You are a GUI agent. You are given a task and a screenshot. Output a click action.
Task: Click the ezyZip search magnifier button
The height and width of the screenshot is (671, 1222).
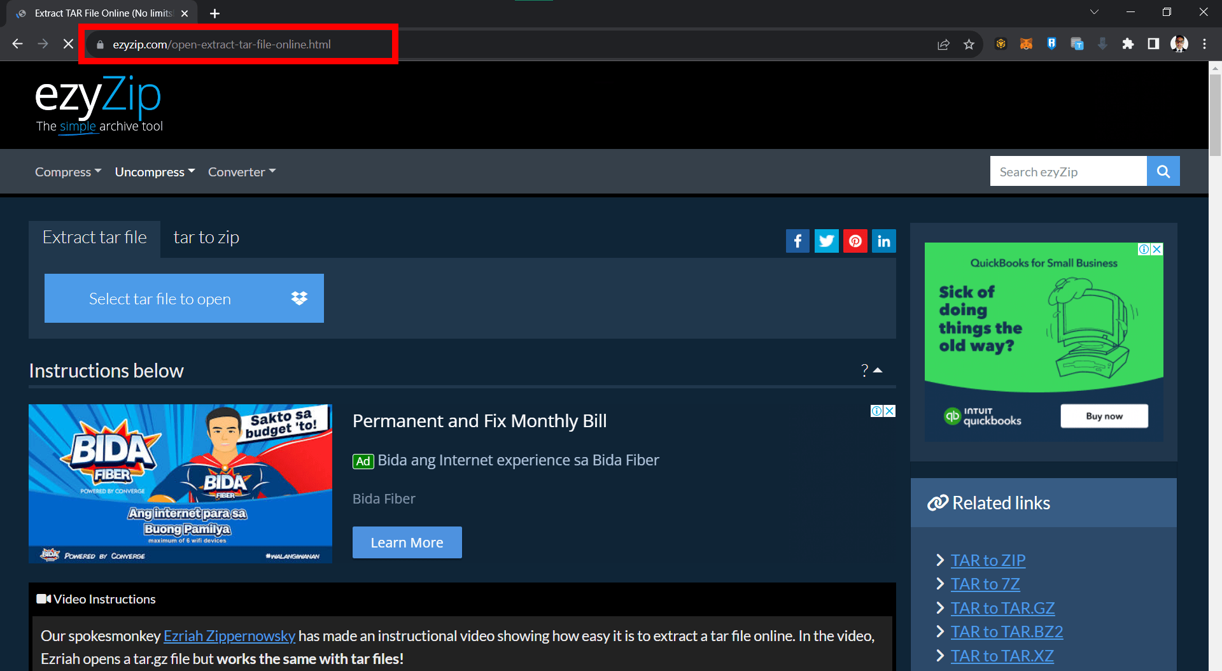point(1163,171)
